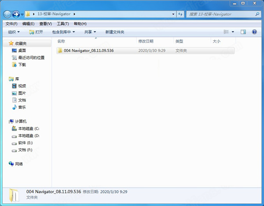Click the 网络 globe icon

pyautogui.click(x=11, y=164)
